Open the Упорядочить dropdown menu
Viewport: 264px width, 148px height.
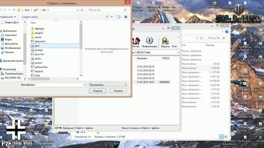pyautogui.click(x=7, y=17)
